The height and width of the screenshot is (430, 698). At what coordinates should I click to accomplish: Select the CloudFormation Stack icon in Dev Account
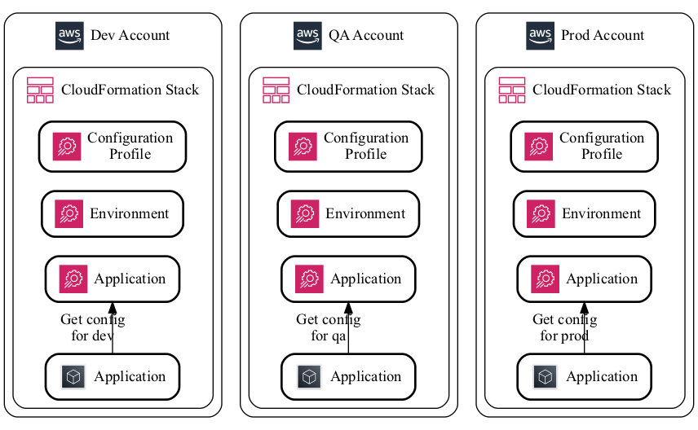[x=40, y=90]
